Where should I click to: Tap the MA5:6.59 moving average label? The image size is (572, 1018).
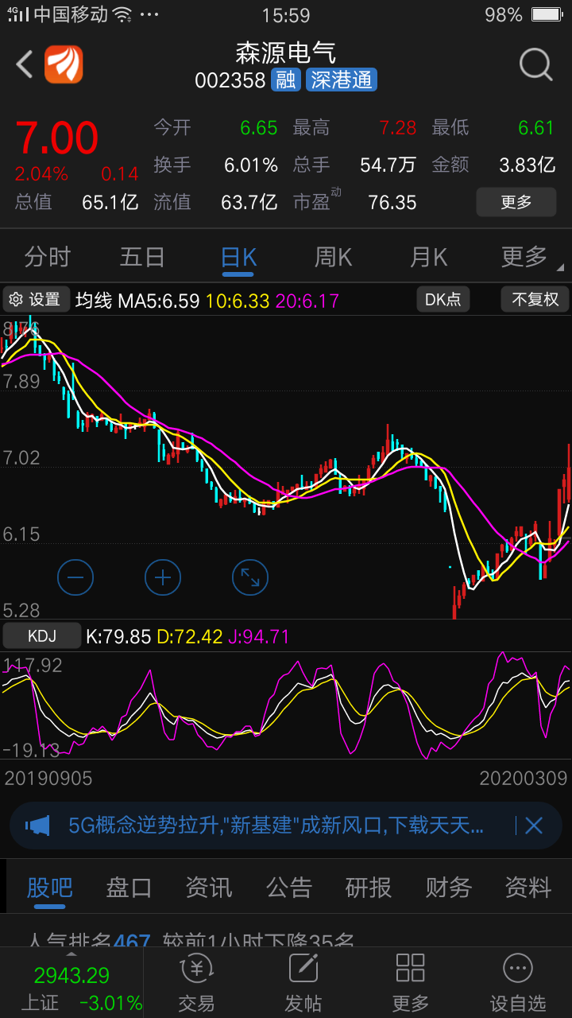(x=158, y=301)
